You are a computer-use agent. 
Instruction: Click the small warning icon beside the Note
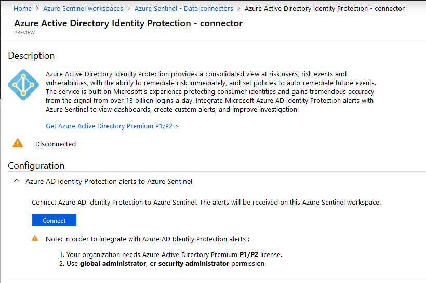pos(35,238)
